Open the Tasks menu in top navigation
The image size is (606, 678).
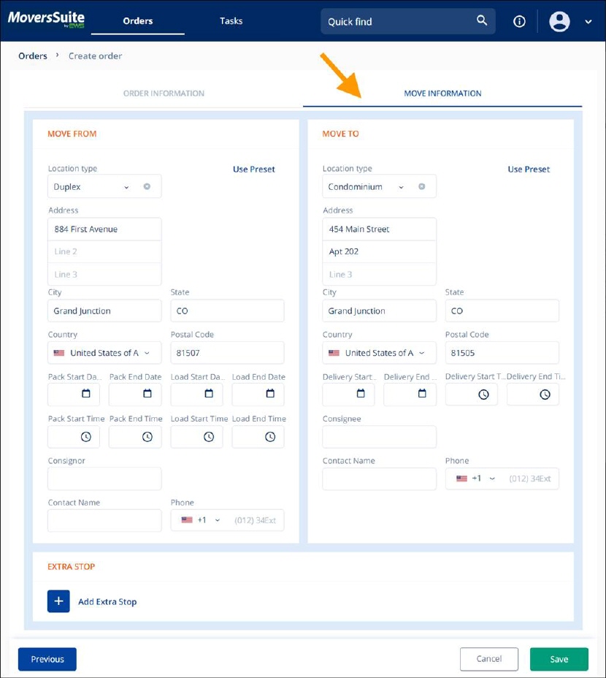coord(231,21)
